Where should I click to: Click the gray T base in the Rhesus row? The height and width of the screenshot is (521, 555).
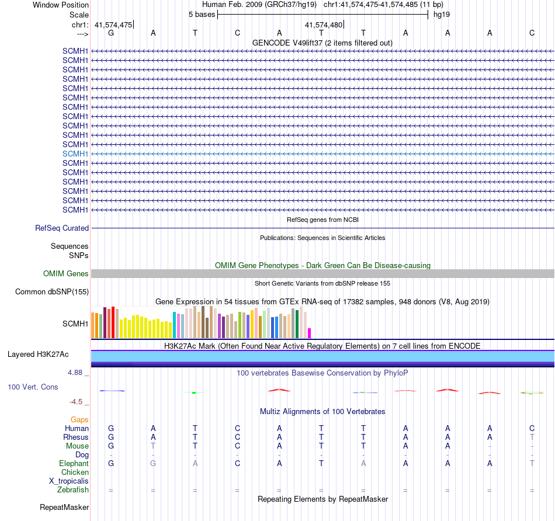point(532,437)
